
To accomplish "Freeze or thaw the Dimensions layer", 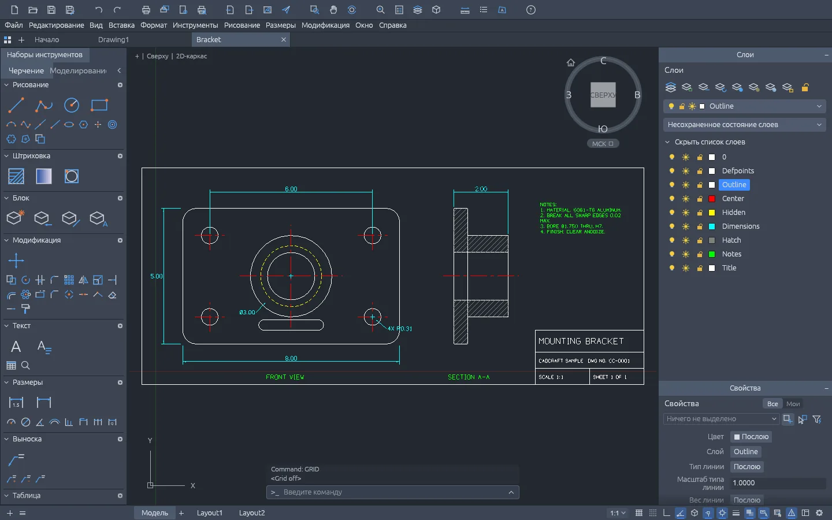I will click(x=686, y=226).
